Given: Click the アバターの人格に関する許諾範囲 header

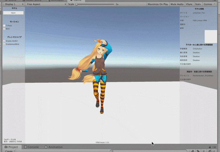Looking at the screenshot, I should click(199, 45).
